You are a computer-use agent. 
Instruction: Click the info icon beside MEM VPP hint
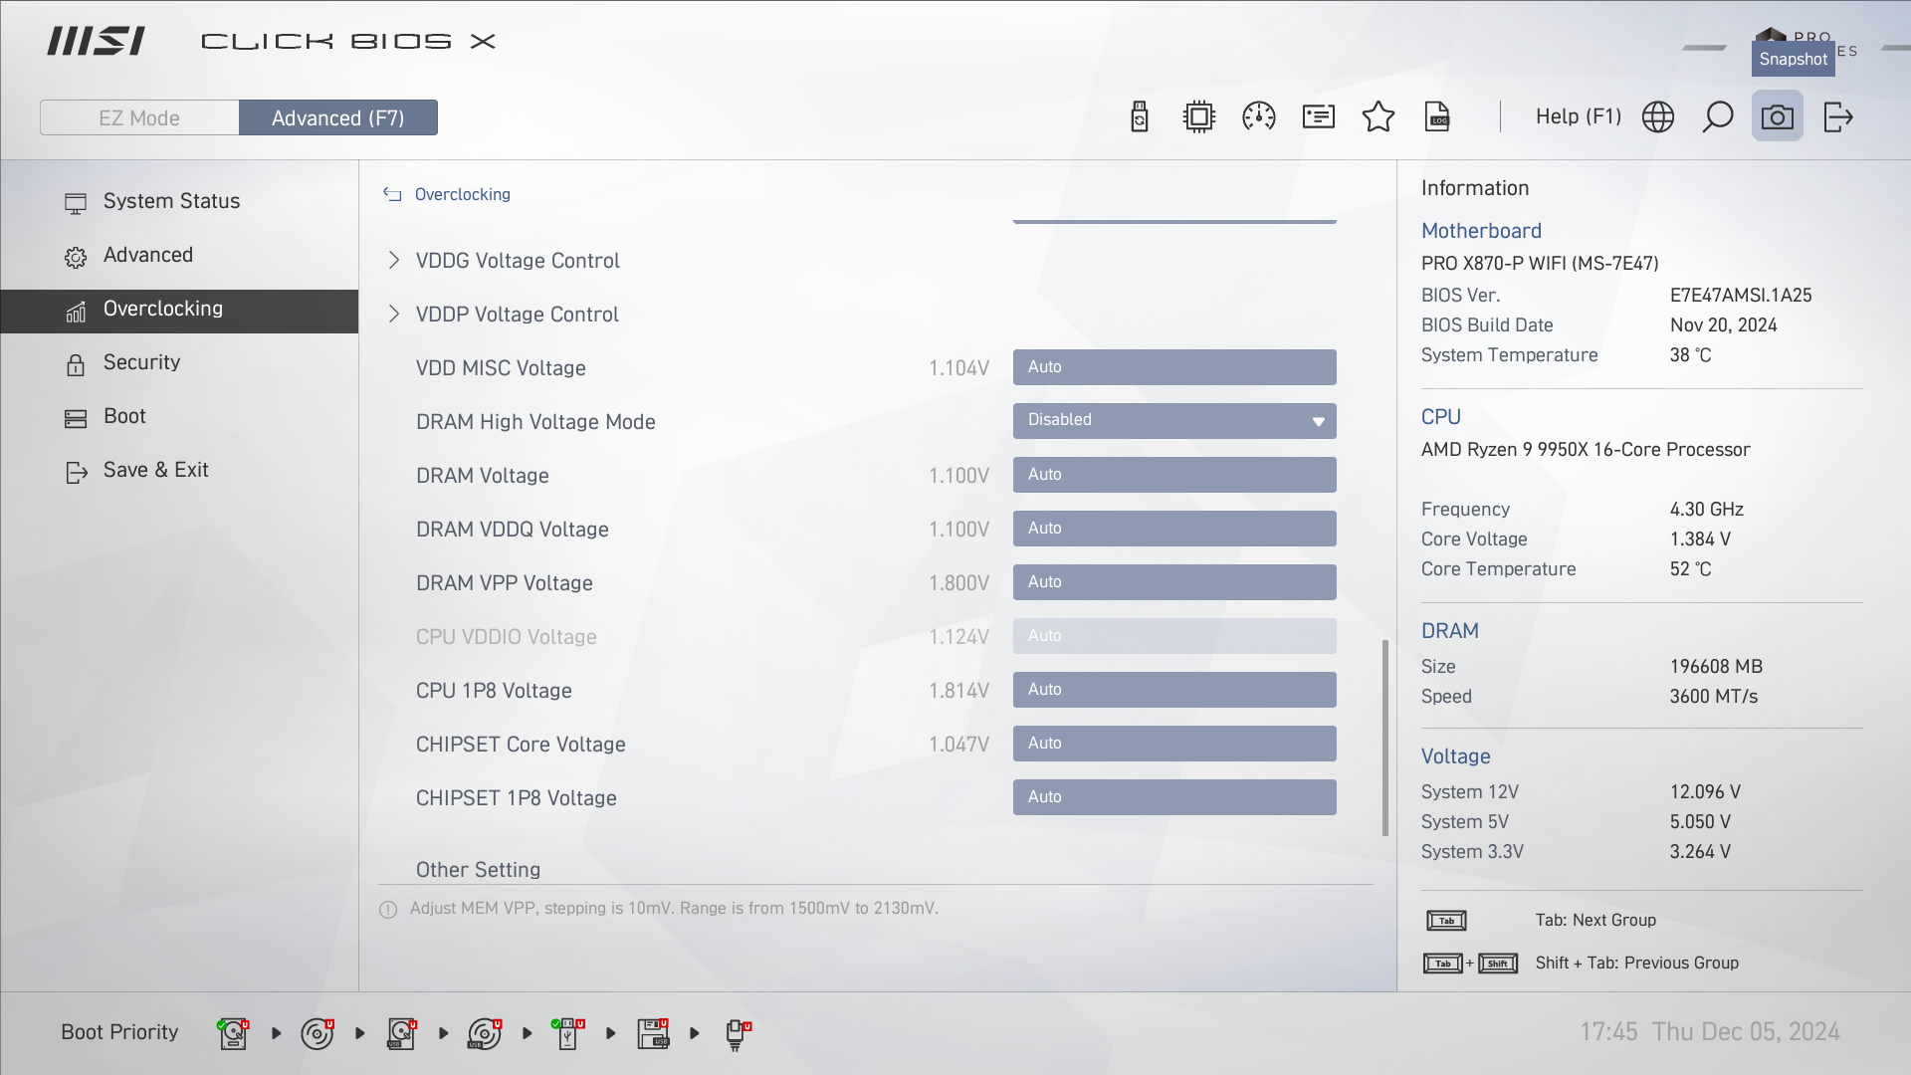coord(388,909)
